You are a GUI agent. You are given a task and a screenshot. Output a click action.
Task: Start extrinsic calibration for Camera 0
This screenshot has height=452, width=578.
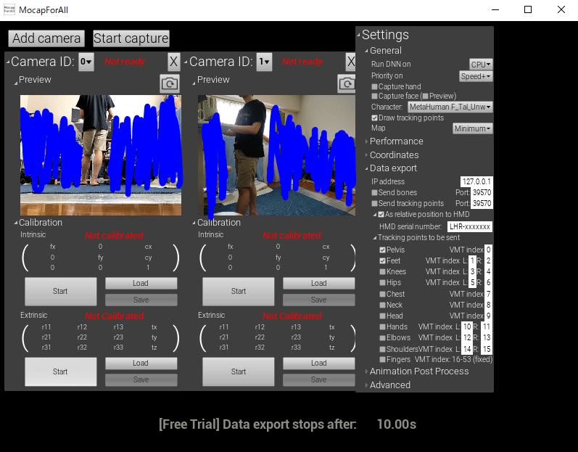(x=60, y=371)
